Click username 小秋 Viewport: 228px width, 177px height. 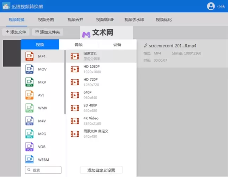click(221, 7)
